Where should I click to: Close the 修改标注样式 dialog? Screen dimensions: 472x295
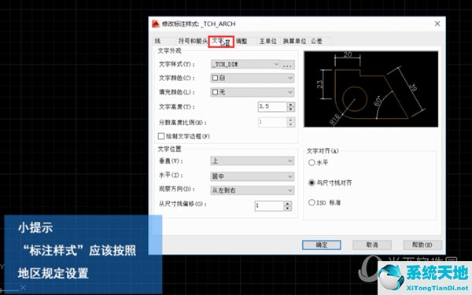pos(437,24)
